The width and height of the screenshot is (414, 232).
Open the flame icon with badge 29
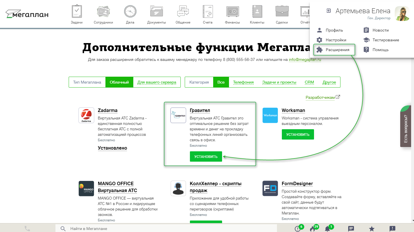[313, 229]
